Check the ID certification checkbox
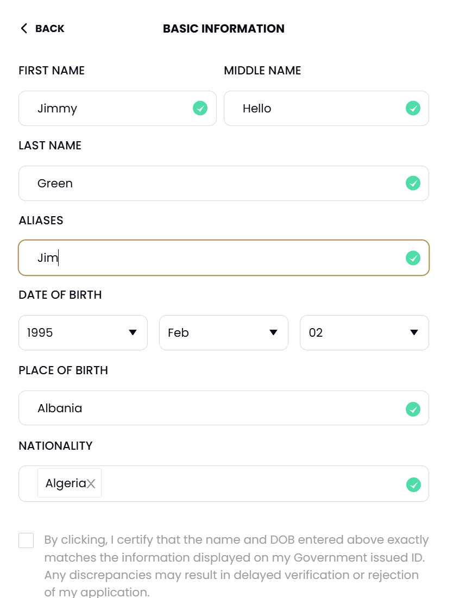The width and height of the screenshot is (453, 598). pyautogui.click(x=26, y=540)
